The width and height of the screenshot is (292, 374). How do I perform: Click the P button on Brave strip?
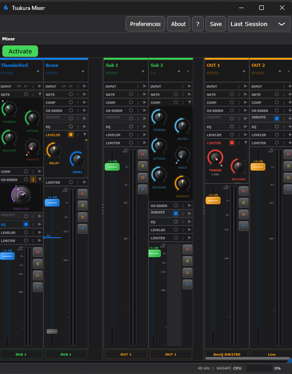click(82, 229)
